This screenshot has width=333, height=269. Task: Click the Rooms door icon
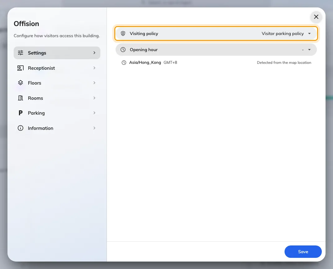coord(21,98)
